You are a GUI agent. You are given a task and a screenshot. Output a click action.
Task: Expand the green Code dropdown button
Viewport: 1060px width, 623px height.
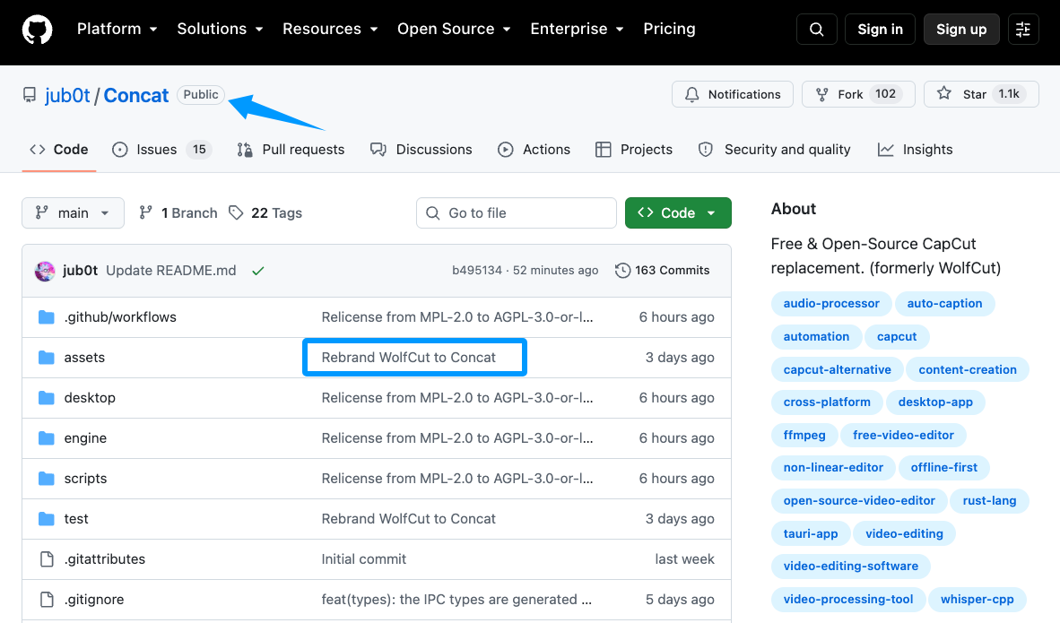click(x=678, y=212)
